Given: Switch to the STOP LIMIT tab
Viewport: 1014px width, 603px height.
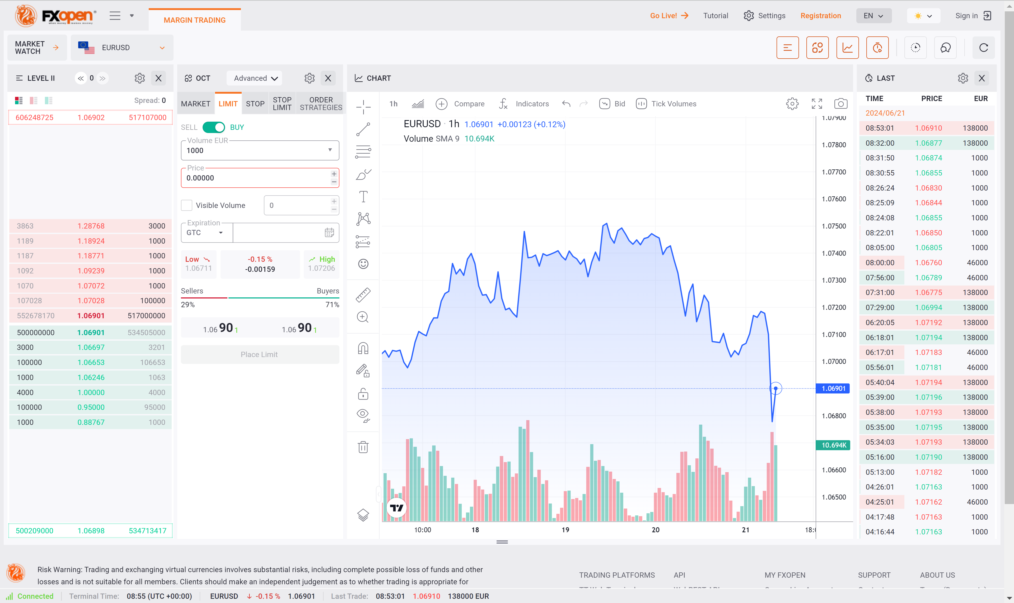Looking at the screenshot, I should pos(282,104).
